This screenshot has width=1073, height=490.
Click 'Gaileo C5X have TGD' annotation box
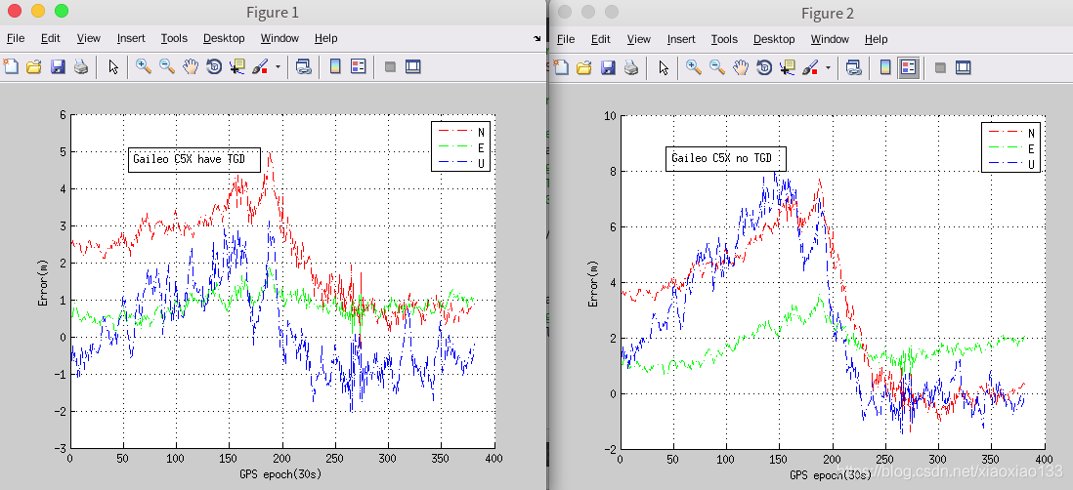pos(194,159)
